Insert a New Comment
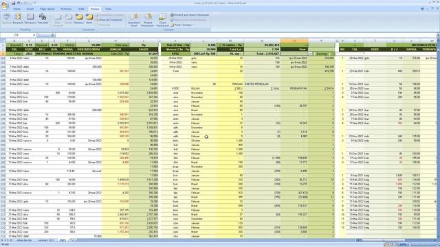This screenshot has height=247, width=440. coord(58,20)
